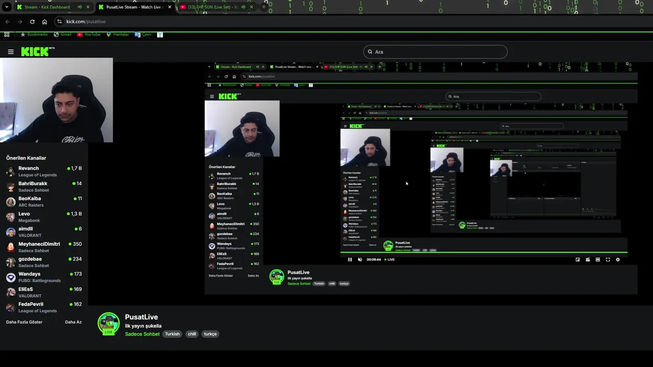The width and height of the screenshot is (653, 367).
Task: Open aimdll avatar in the main left sidebar
Action: (10, 232)
